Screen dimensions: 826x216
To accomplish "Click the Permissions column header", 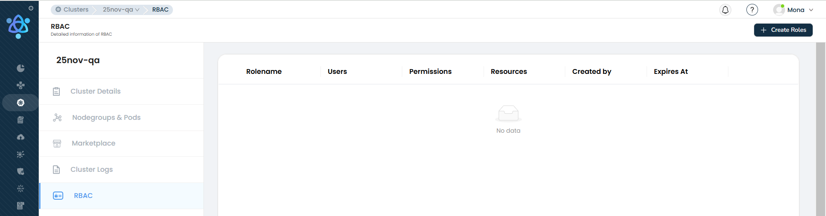I will pos(430,72).
